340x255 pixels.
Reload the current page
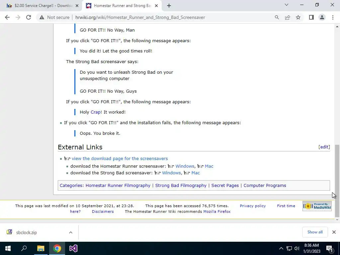click(x=29, y=17)
